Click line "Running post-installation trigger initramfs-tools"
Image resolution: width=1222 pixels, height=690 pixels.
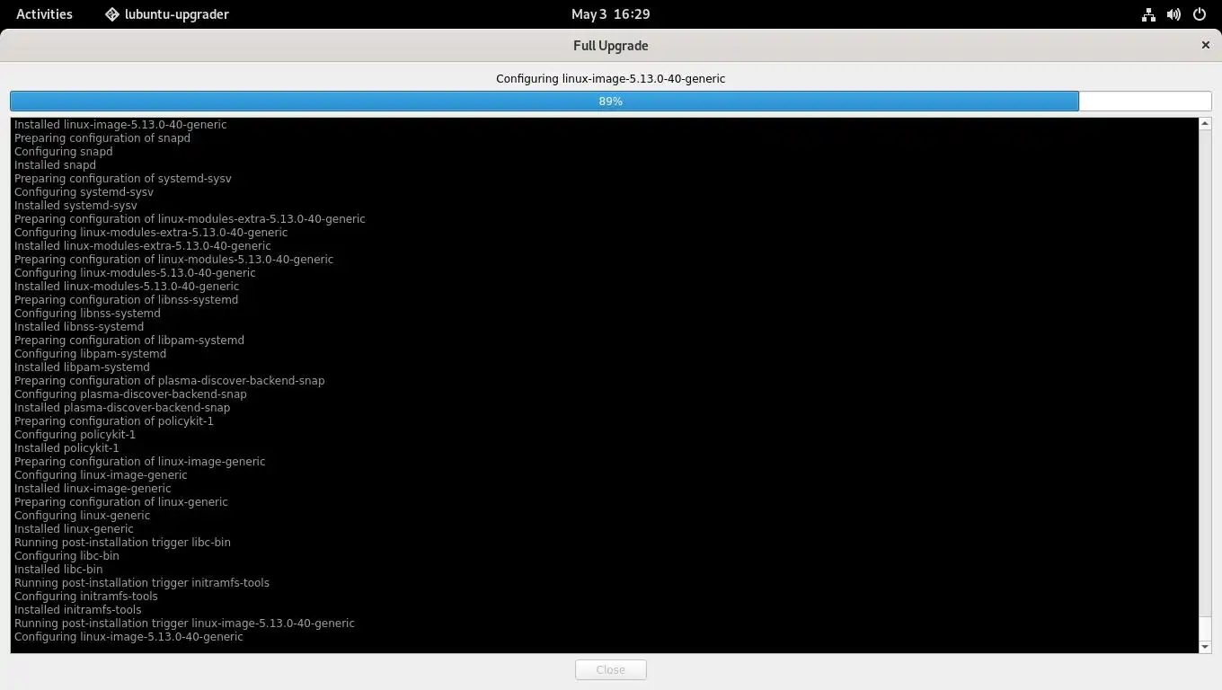[x=142, y=583]
